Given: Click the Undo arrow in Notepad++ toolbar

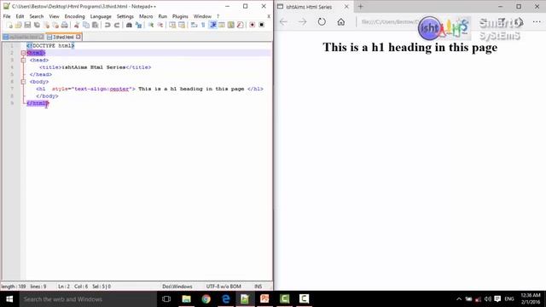Looking at the screenshot, I should 107,25.
